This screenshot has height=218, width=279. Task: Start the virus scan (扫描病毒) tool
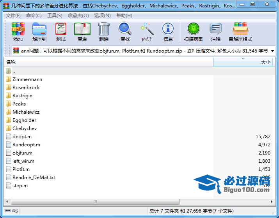tap(194, 29)
